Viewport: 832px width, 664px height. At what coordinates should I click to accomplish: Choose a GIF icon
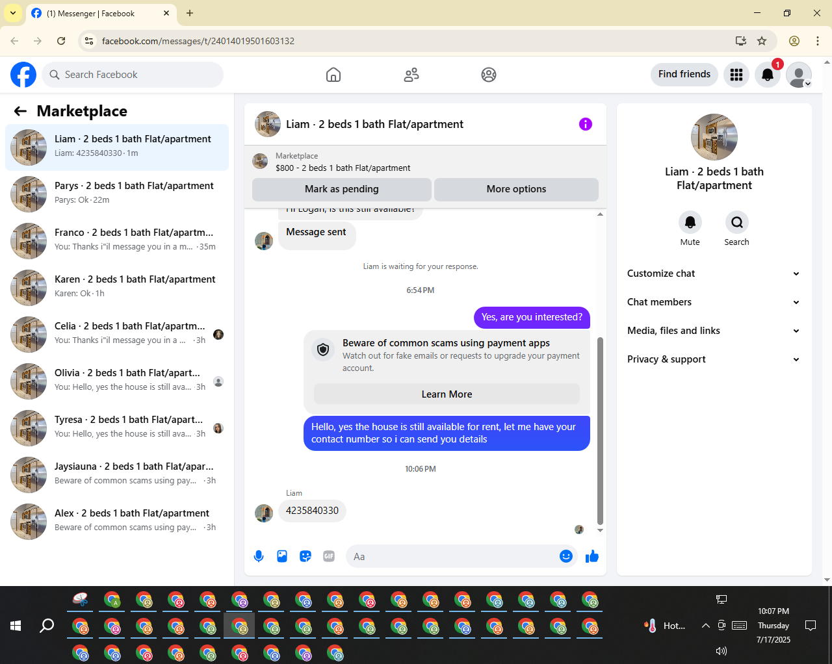tap(329, 556)
